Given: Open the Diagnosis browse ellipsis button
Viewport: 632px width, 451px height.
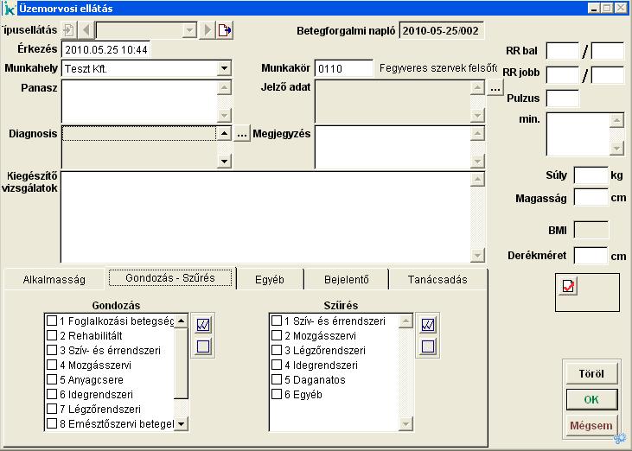Looking at the screenshot, I should coord(242,134).
